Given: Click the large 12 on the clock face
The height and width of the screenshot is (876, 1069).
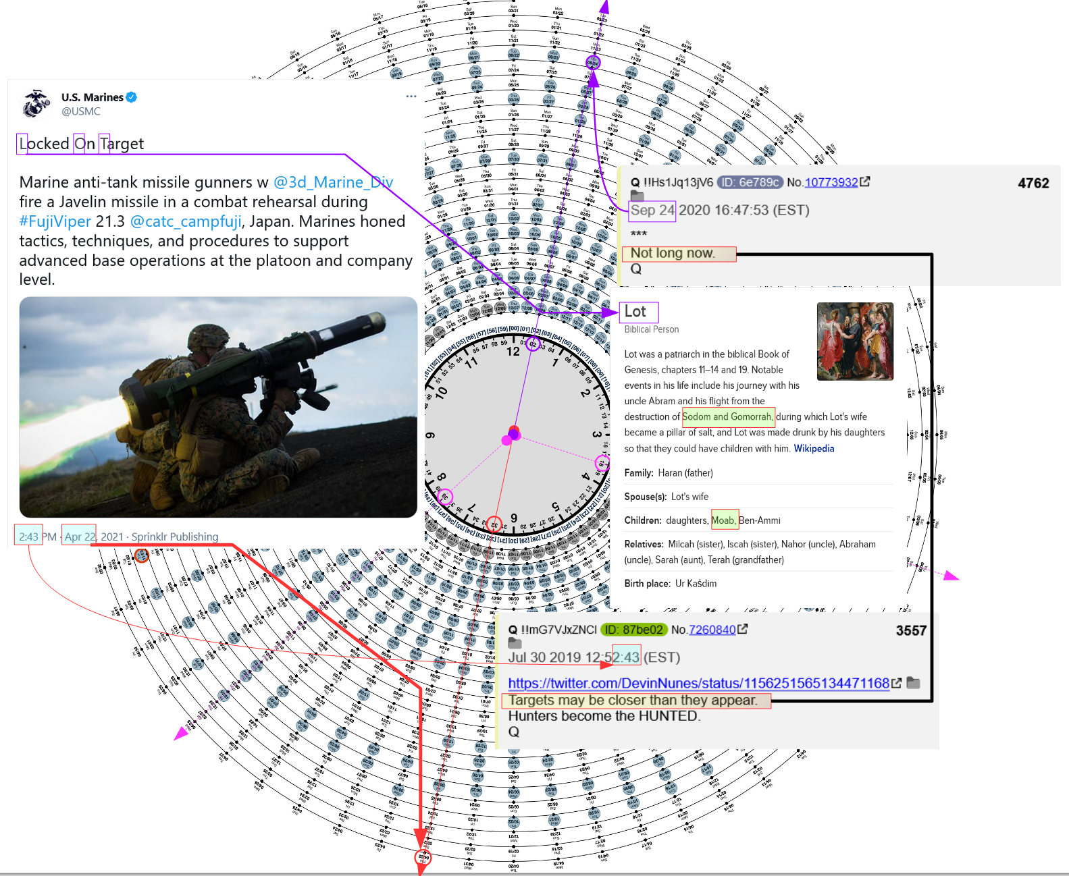Looking at the screenshot, I should tap(513, 352).
